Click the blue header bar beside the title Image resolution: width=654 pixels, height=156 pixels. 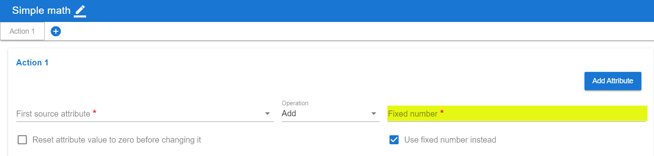click(366, 11)
